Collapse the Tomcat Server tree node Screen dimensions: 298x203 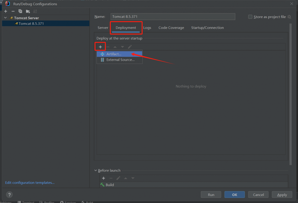(x=5, y=18)
